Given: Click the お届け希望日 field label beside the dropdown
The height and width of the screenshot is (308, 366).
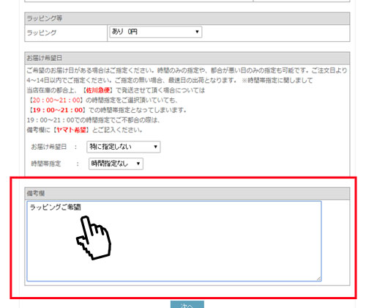Looking at the screenshot, I should (49, 147).
